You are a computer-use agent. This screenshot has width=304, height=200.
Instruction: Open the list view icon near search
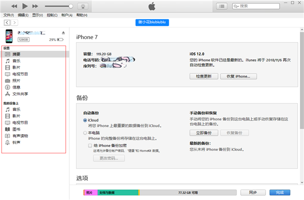221,6
